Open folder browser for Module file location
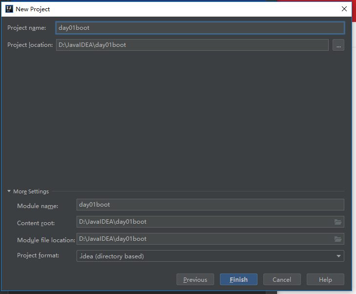Viewport: 356px width, 294px height. pos(338,239)
